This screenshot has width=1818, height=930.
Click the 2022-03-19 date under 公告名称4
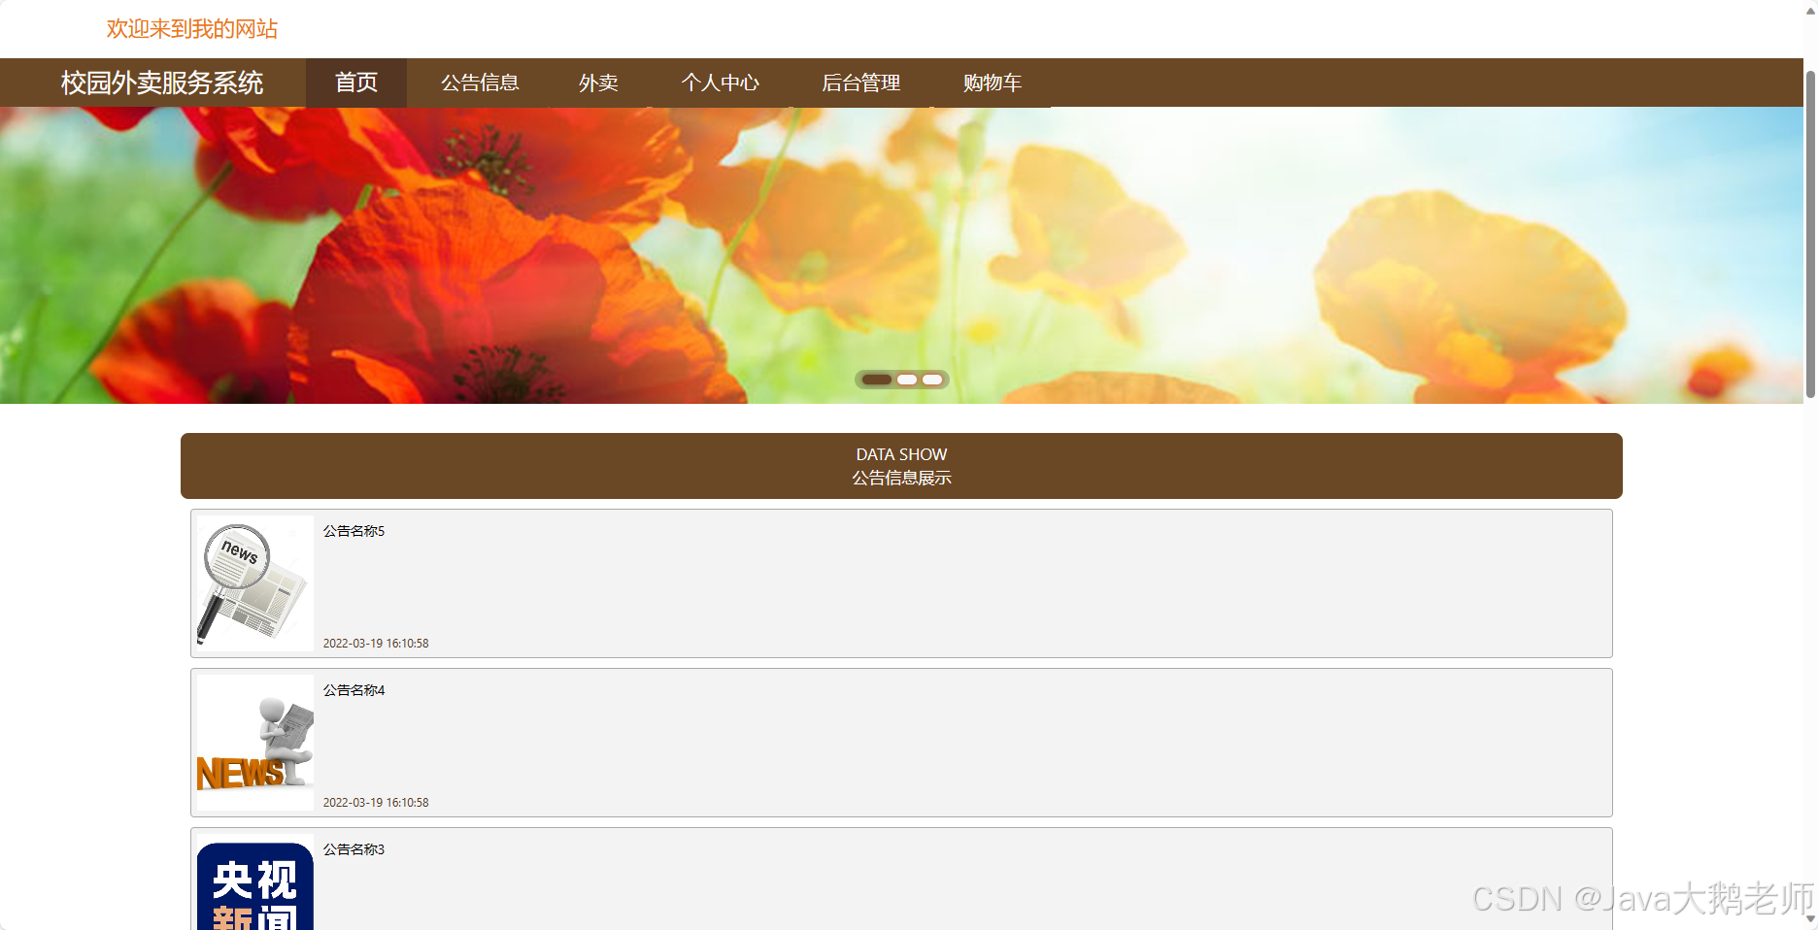pos(376,803)
